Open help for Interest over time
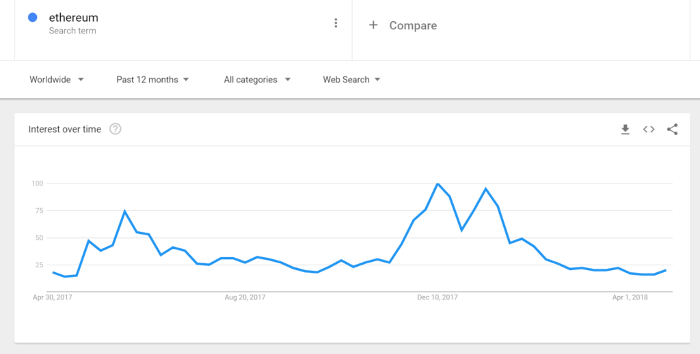 coord(115,129)
